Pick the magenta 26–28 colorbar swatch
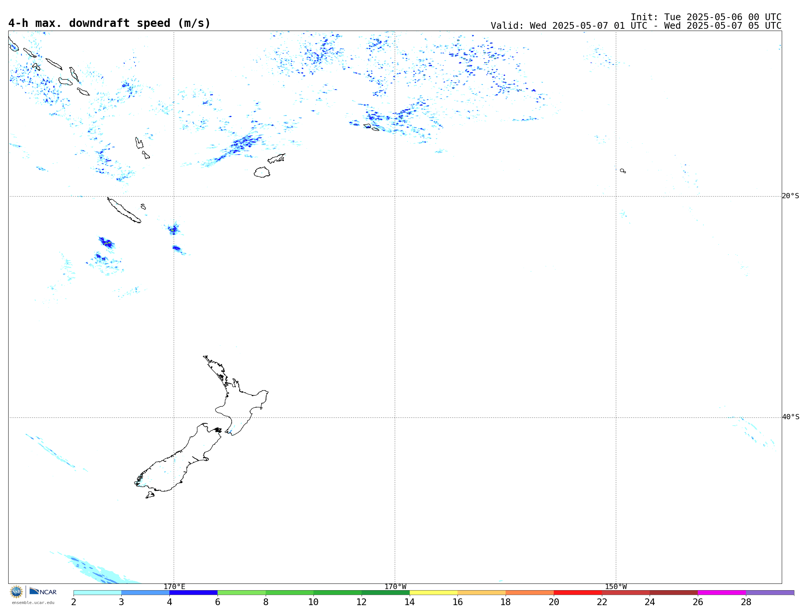The image size is (806, 607). tap(722, 592)
